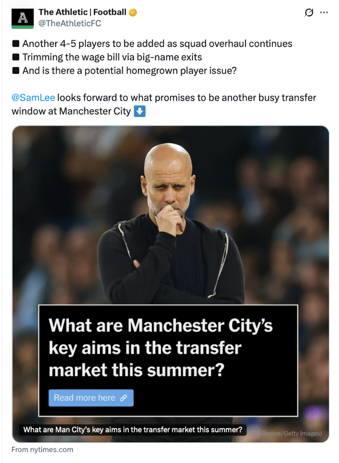339x463 pixels.
Task: Click chain link icon in Read more button
Action: tap(124, 398)
